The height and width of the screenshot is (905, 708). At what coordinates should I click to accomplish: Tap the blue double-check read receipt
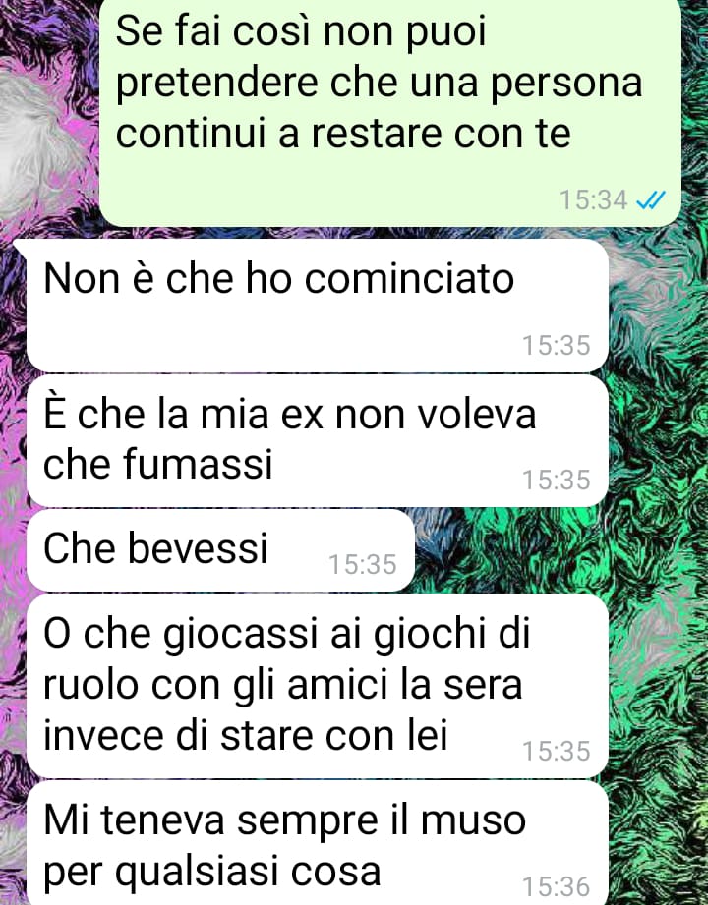pos(651,200)
